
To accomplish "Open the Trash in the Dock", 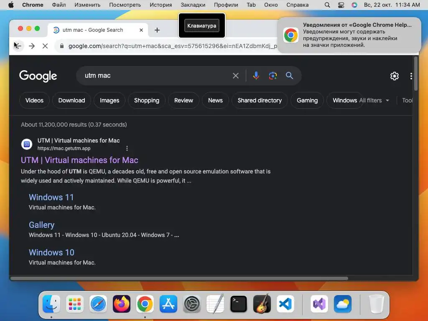I will (377, 304).
